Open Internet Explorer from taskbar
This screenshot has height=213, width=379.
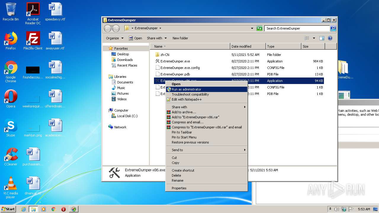23,209
